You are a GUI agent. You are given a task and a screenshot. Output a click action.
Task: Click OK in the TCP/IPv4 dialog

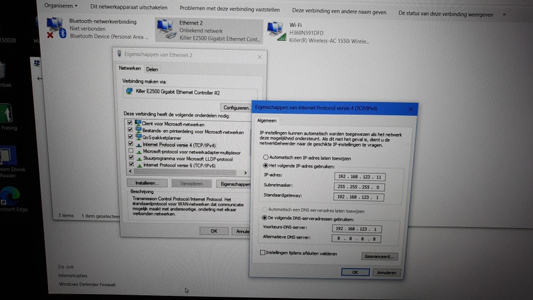[355, 272]
